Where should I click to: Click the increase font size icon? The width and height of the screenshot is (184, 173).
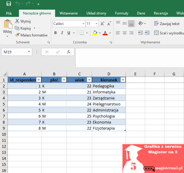(103, 24)
